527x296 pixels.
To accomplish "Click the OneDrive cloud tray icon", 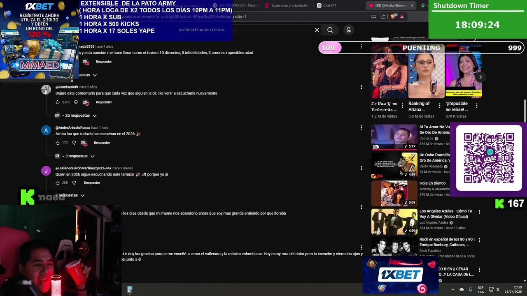I will click(462, 289).
